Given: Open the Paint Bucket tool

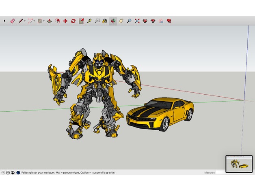Looking at the screenshot, I should click(105, 21).
